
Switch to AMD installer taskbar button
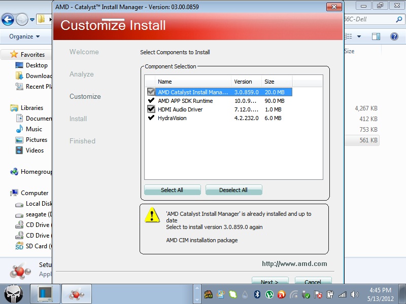point(77,294)
